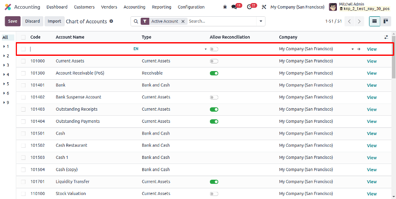Disable reconciliation for Account Receivable (PoS)

click(x=214, y=73)
